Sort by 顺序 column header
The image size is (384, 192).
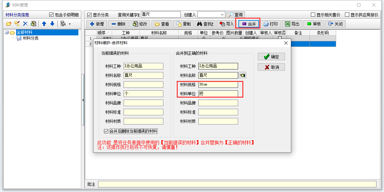104,32
